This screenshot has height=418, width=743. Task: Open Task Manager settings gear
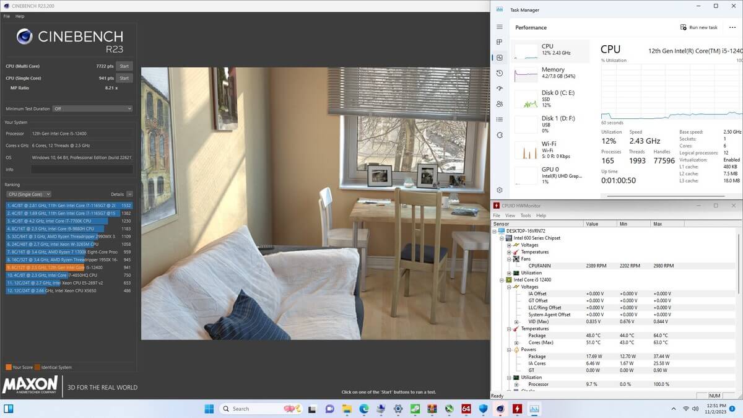[500, 190]
